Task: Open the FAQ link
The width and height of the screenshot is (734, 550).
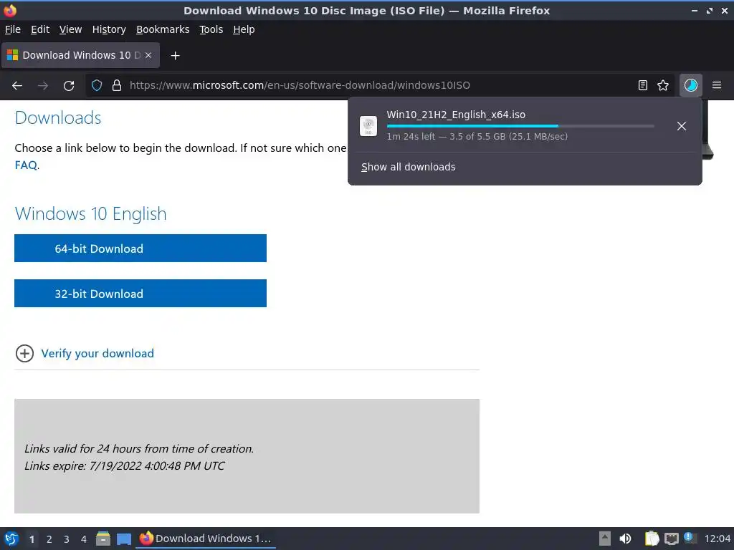Action: coord(26,165)
